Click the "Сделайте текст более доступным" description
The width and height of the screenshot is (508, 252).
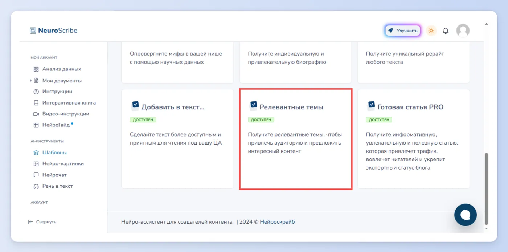click(x=176, y=139)
